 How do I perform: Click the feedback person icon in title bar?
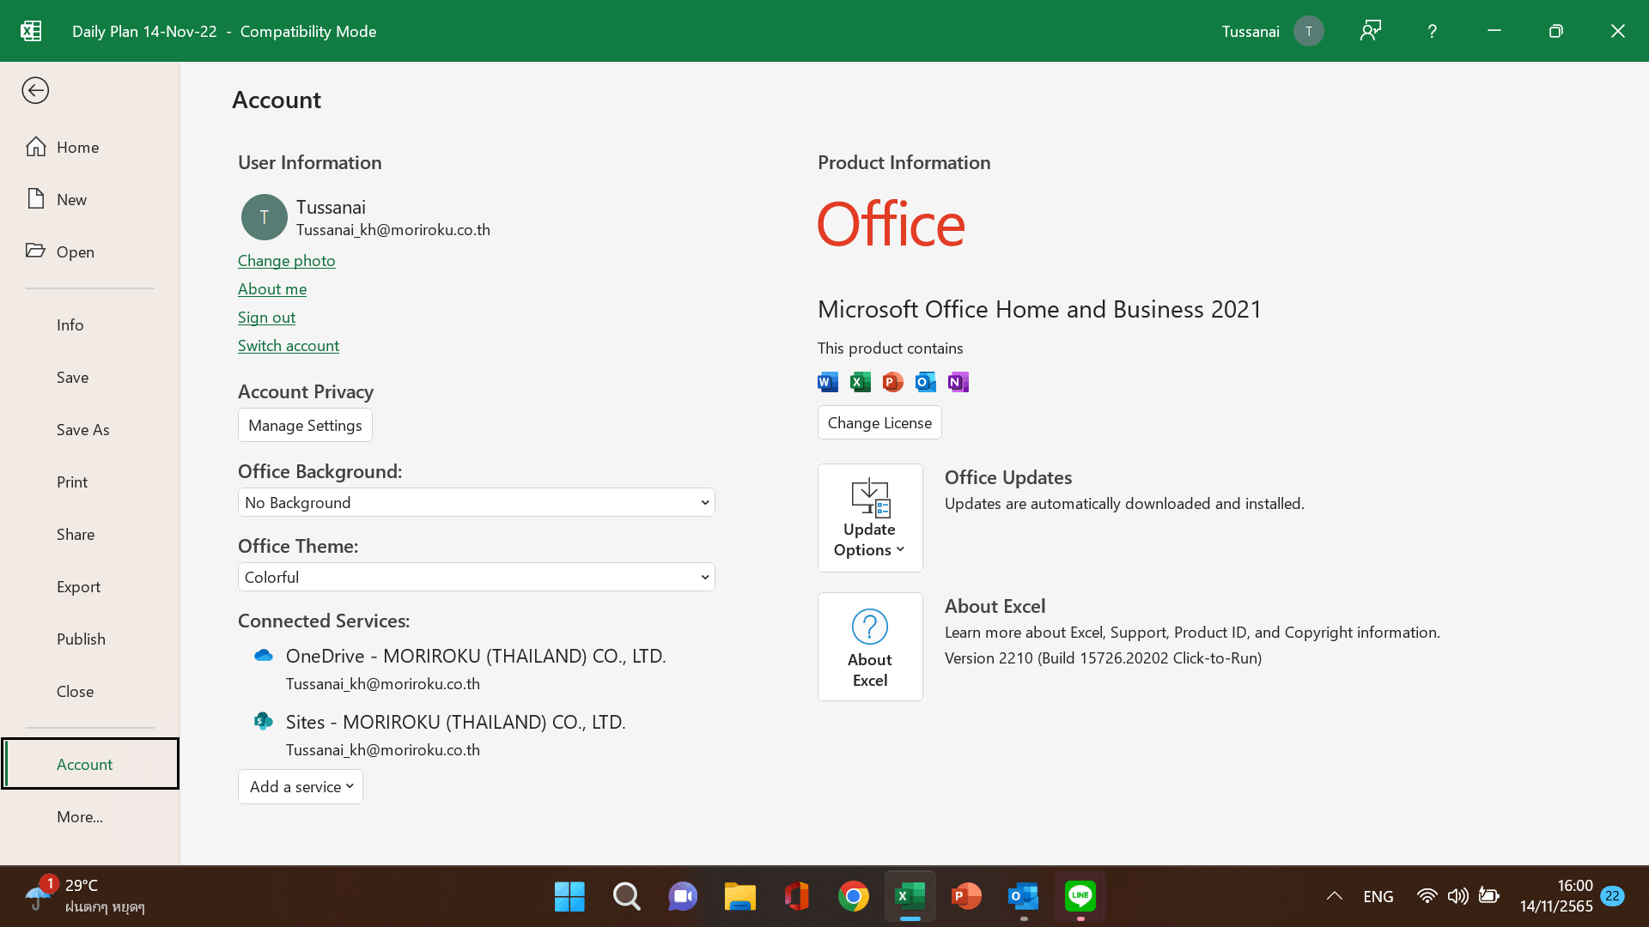point(1370,31)
